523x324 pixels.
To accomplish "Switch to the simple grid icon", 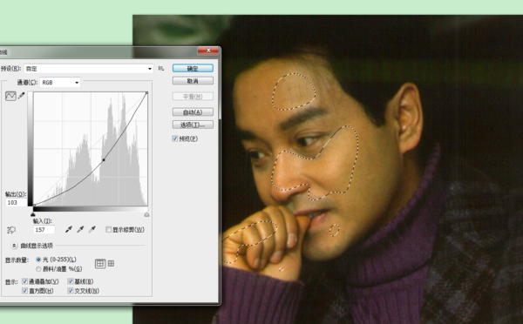I will [100, 264].
